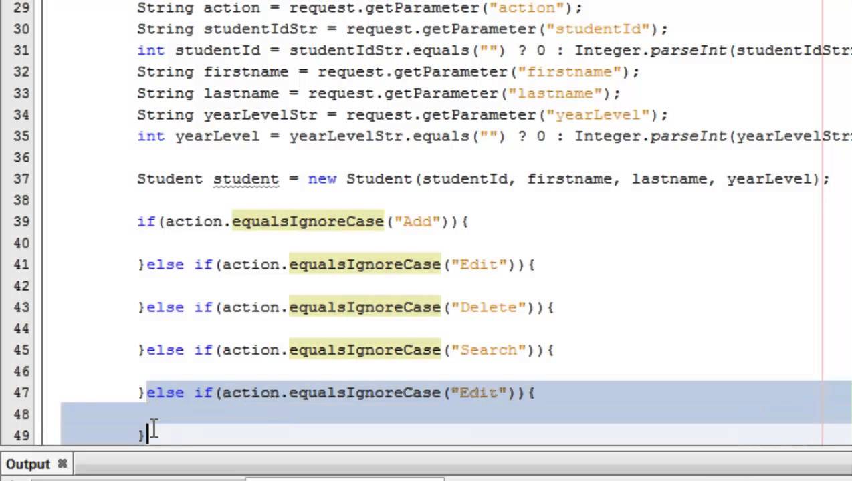Select line number 29 in the gutter
The width and height of the screenshot is (852, 481).
tap(21, 8)
